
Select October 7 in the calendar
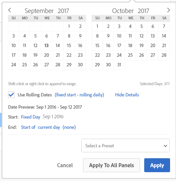[164, 26]
